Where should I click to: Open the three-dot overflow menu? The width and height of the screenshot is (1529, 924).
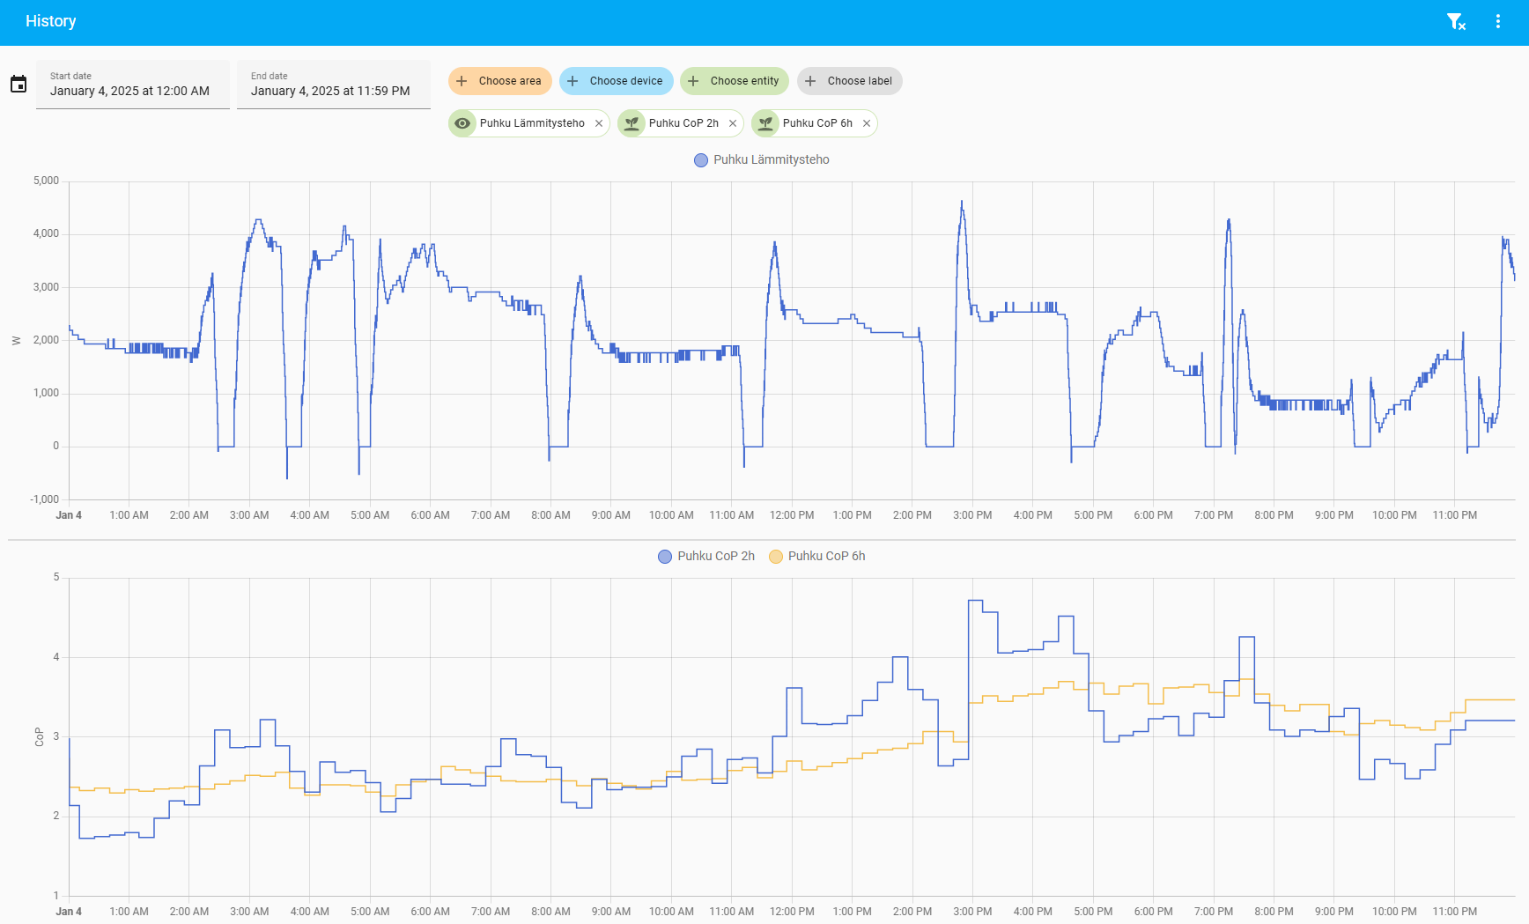pos(1498,22)
